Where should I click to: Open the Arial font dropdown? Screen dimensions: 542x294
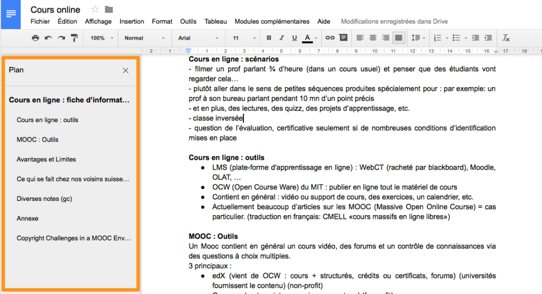click(x=198, y=38)
